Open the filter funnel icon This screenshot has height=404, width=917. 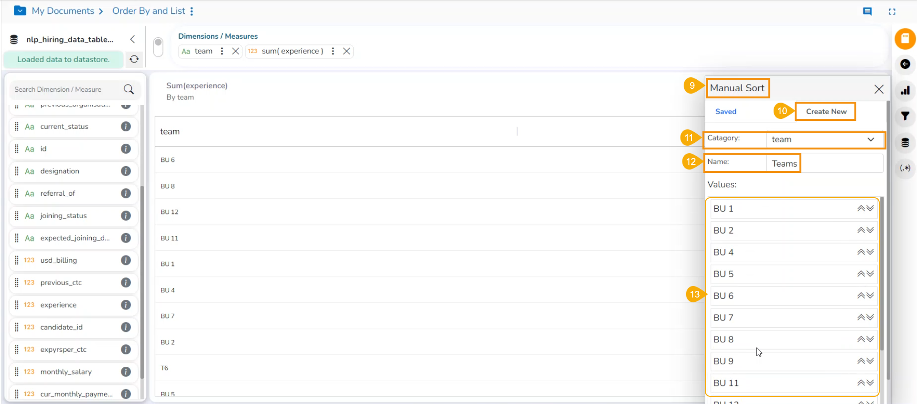pyautogui.click(x=905, y=116)
